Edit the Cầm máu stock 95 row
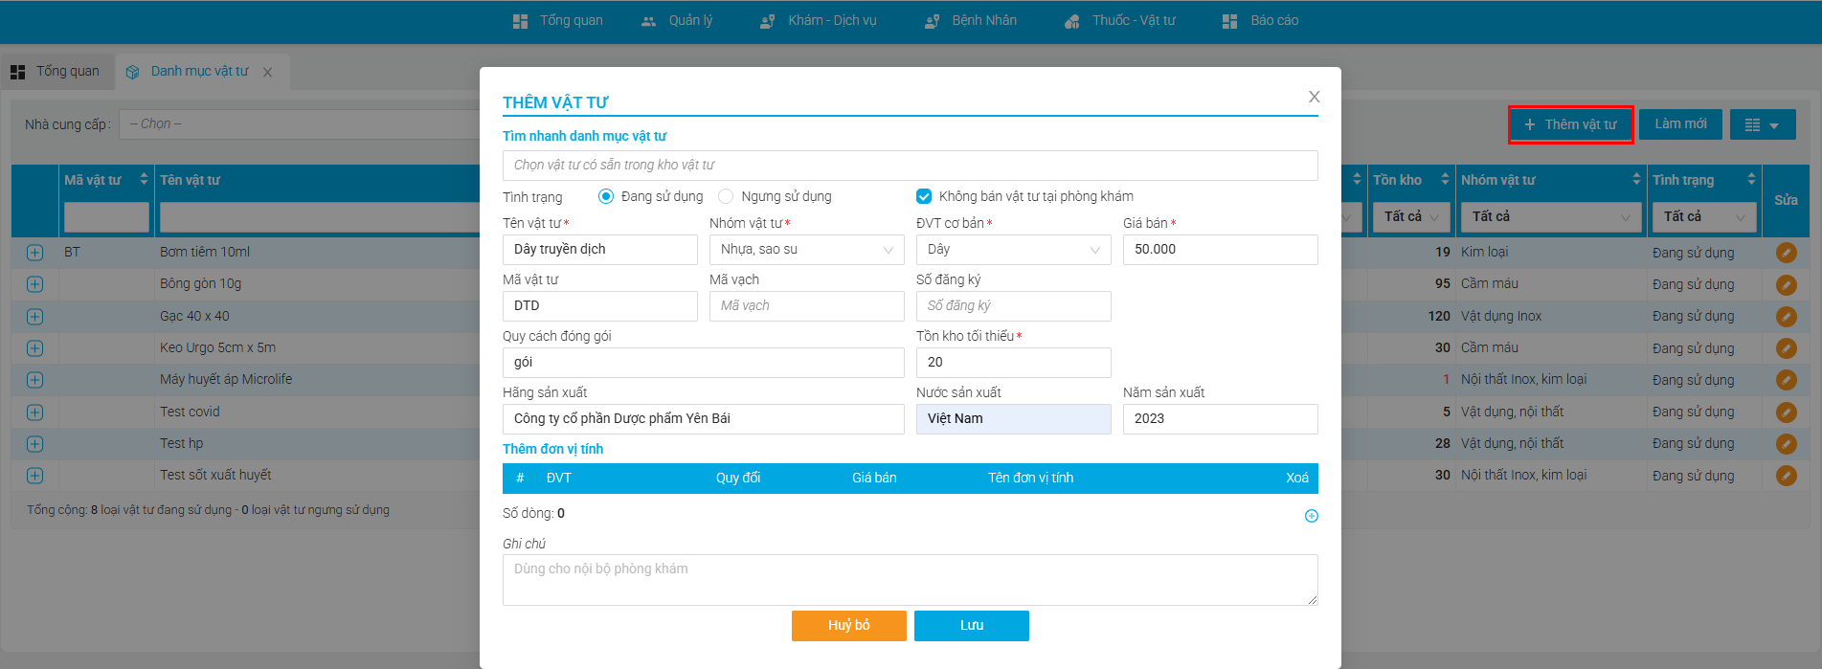The width and height of the screenshot is (1822, 669). (x=1786, y=284)
